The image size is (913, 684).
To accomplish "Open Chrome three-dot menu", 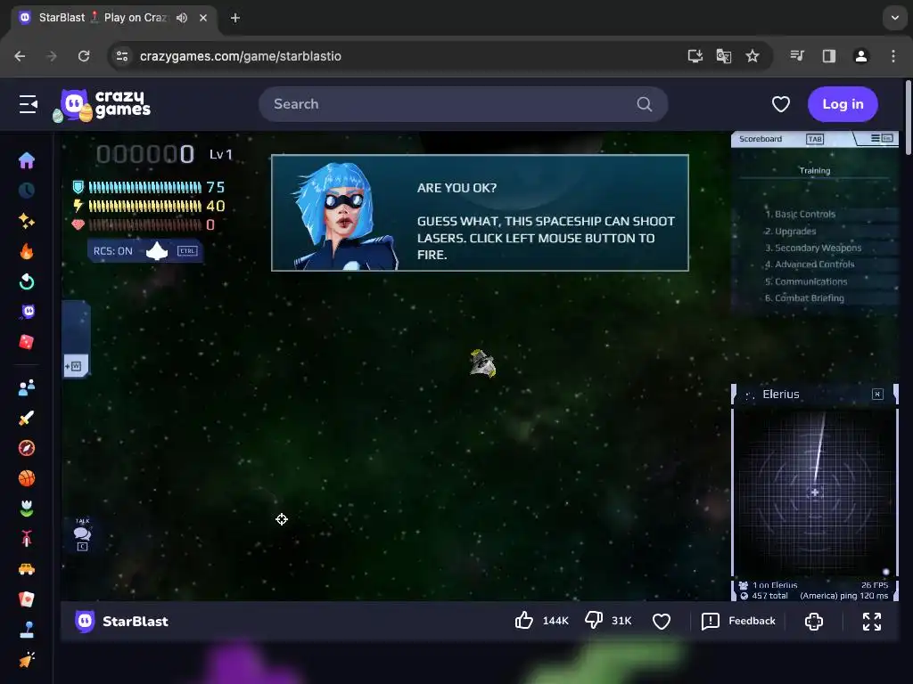I will point(893,56).
